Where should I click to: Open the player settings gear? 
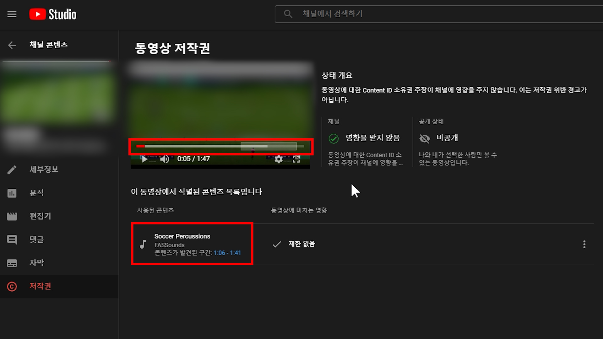click(278, 159)
